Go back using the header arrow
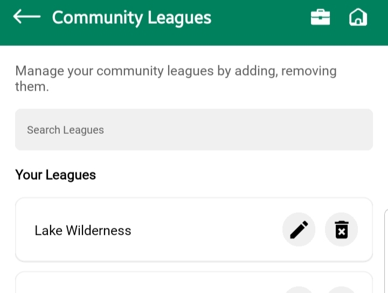Viewport: 388px width, 293px height. (x=27, y=17)
